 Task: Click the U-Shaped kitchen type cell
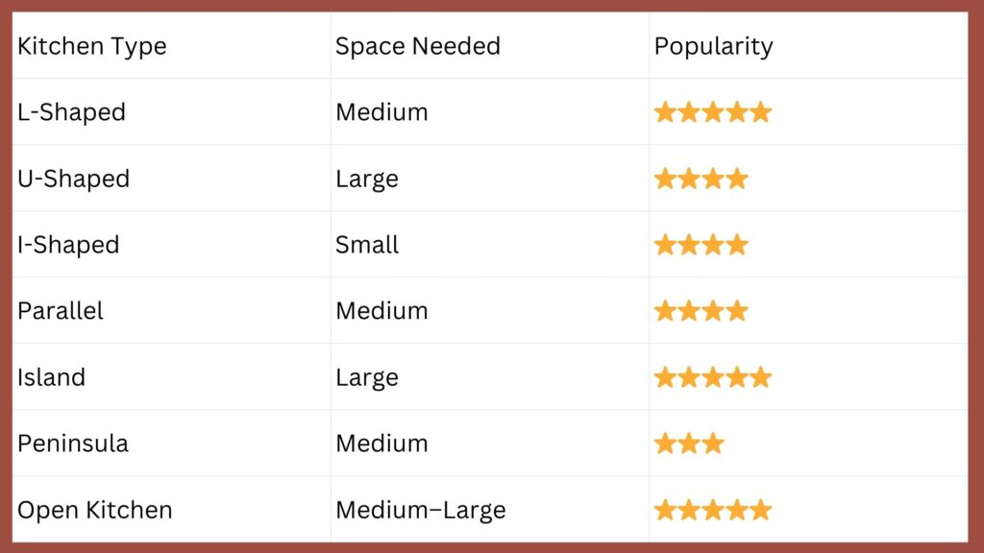(73, 179)
